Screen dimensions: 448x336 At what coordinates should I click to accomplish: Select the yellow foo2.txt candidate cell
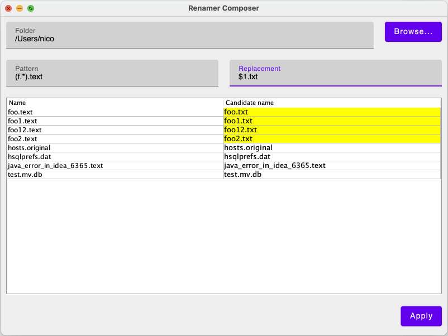[332, 139]
